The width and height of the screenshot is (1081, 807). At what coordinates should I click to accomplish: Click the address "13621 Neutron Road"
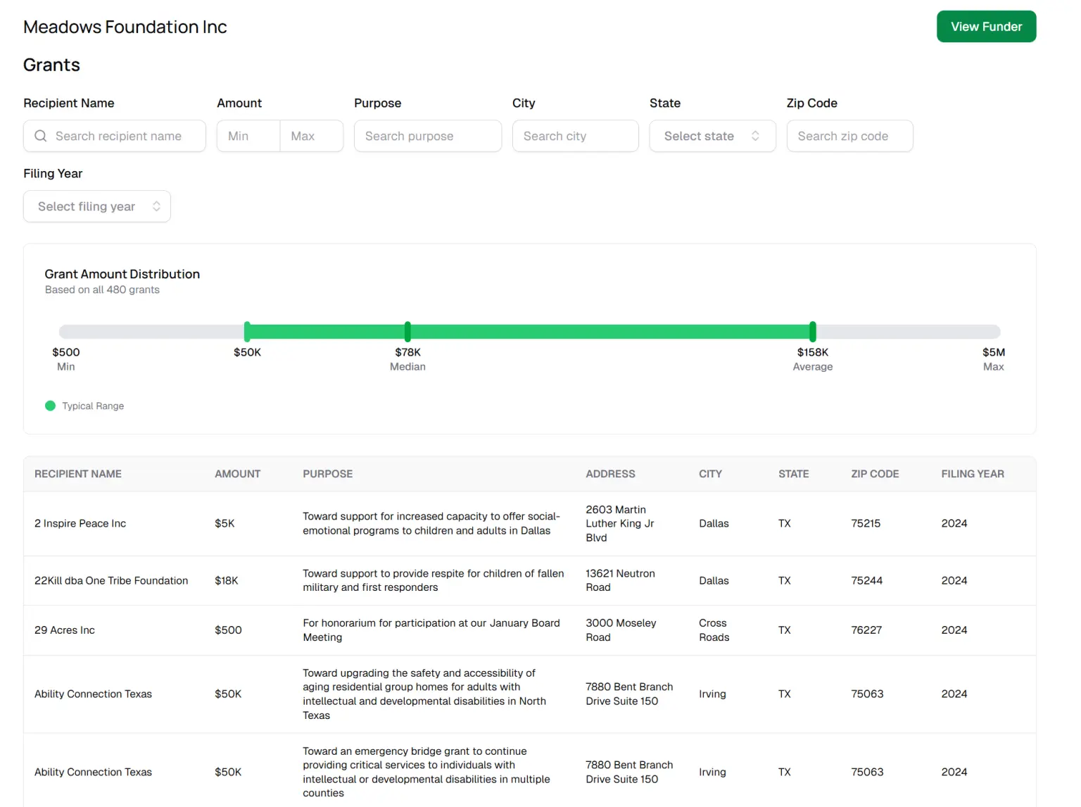[x=620, y=581]
